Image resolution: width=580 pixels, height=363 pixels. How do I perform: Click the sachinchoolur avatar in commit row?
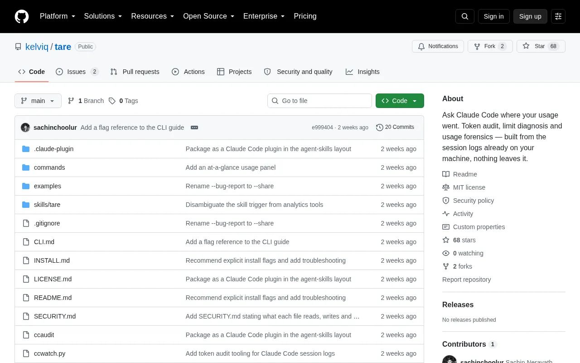coord(25,128)
